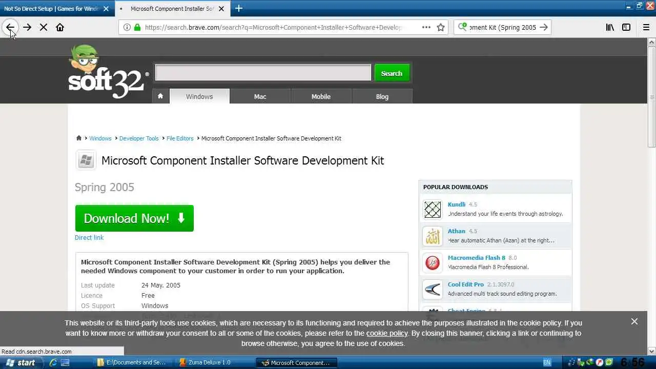The width and height of the screenshot is (656, 369).
Task: Open the Mac navigation tab
Action: click(260, 96)
